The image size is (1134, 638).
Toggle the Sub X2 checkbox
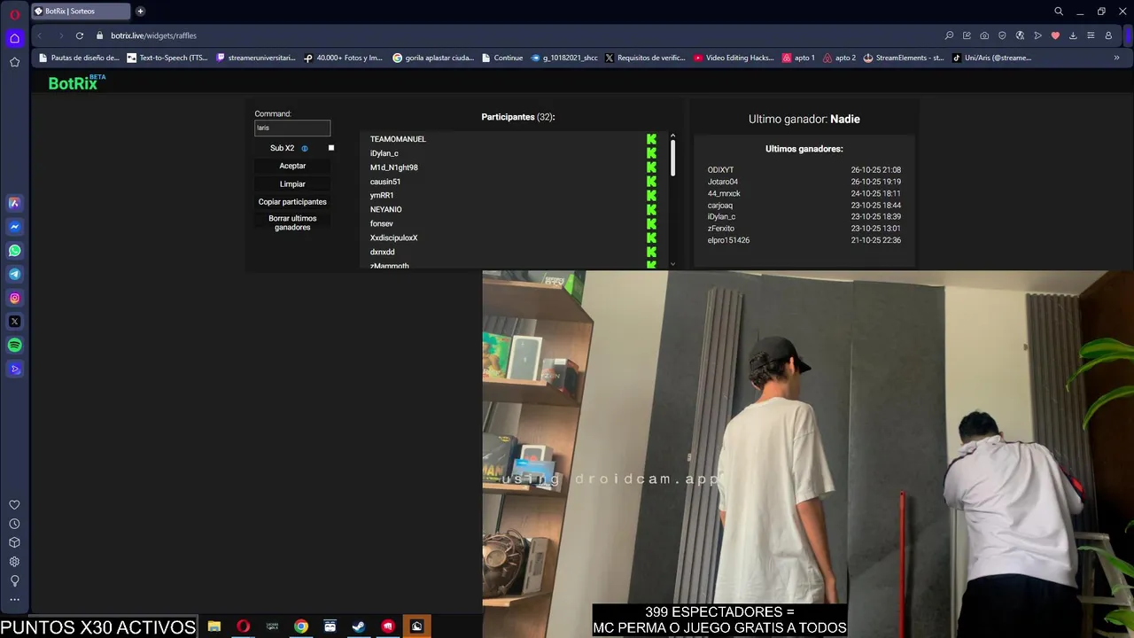pos(331,148)
